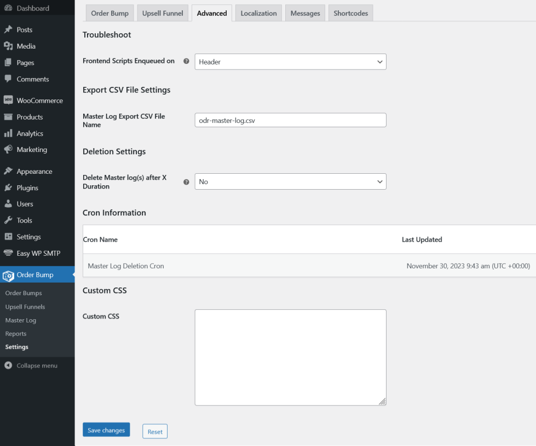Click the Reset button
This screenshot has width=536, height=446.
155,431
